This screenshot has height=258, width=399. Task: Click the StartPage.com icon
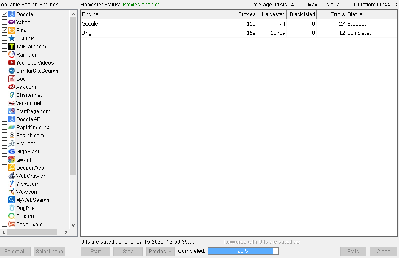pyautogui.click(x=12, y=111)
